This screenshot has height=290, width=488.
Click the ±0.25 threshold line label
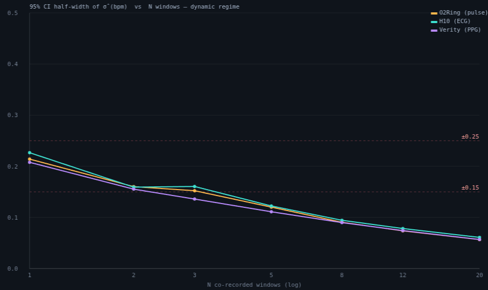point(470,136)
